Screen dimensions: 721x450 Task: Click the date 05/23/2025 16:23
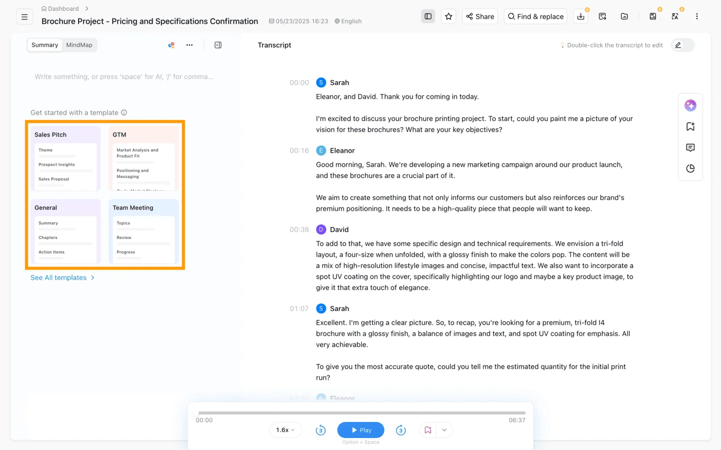(x=298, y=21)
